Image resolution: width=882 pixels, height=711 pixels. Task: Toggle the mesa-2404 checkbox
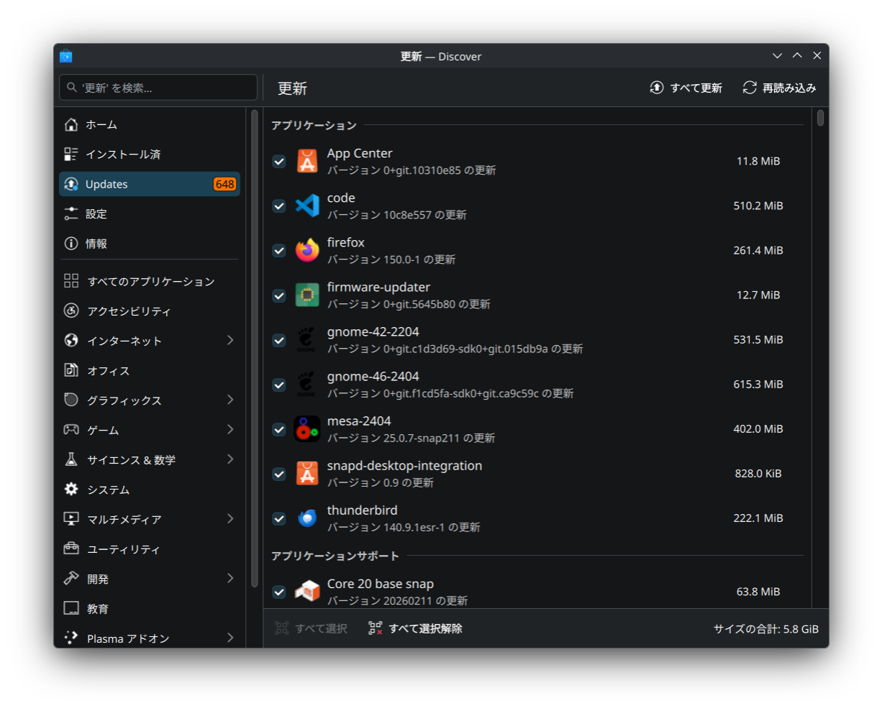point(279,429)
